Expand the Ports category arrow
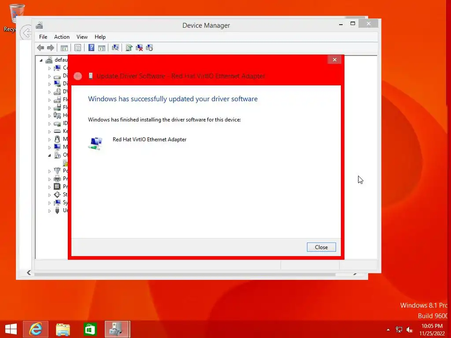 click(x=49, y=171)
